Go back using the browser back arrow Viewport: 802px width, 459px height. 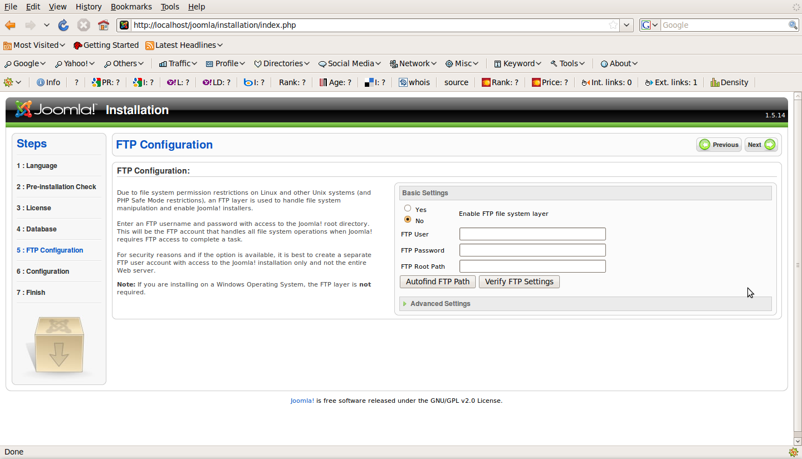click(x=10, y=25)
